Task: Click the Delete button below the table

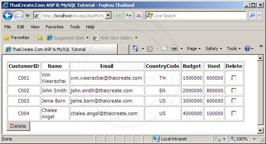Action: click(x=18, y=126)
